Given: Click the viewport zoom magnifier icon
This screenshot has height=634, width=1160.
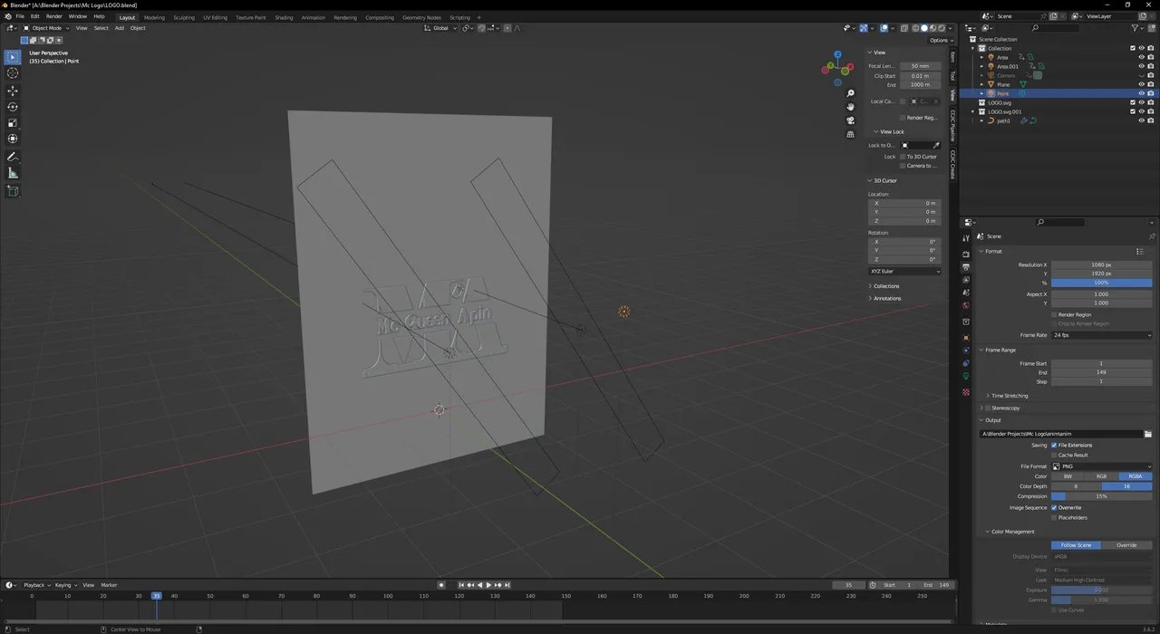Looking at the screenshot, I should coord(850,93).
